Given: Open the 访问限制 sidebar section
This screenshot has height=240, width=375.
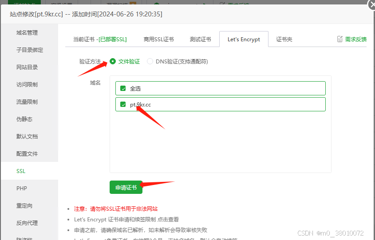Looking at the screenshot, I should (27, 85).
